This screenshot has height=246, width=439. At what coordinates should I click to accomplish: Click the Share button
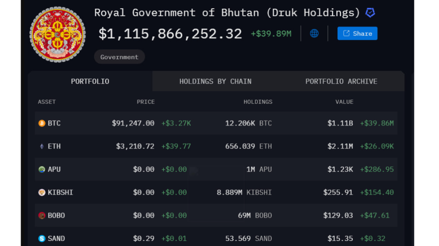(357, 34)
